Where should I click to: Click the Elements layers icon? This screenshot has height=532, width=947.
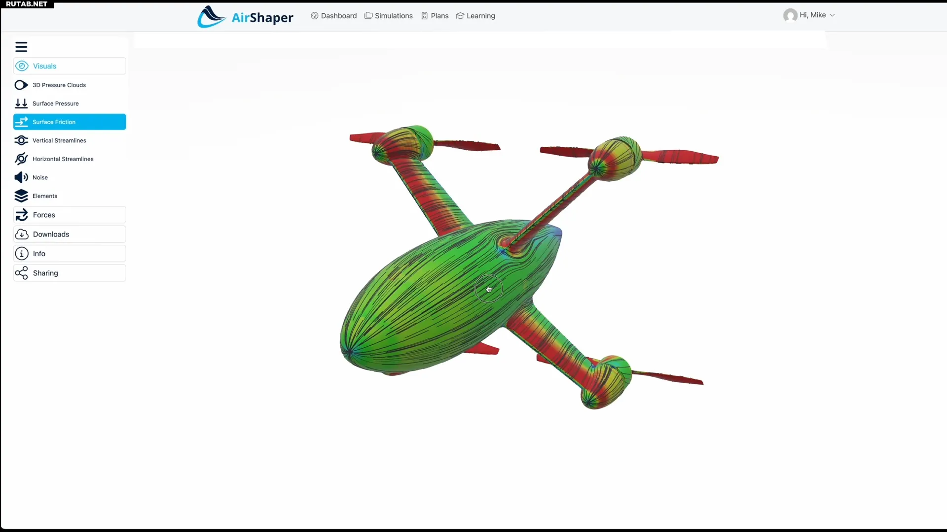pyautogui.click(x=21, y=196)
